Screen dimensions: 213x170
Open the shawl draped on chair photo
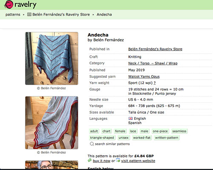click(x=52, y=123)
